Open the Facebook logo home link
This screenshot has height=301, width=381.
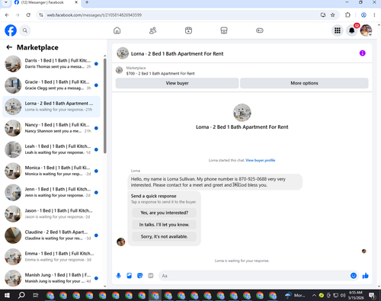11,30
